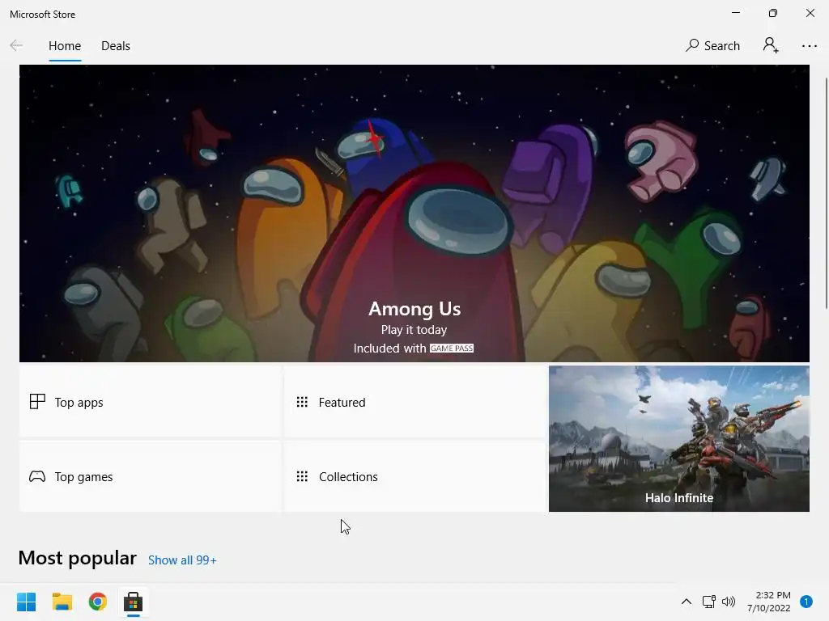Open the Home tab
This screenshot has width=829, height=621.
(65, 46)
